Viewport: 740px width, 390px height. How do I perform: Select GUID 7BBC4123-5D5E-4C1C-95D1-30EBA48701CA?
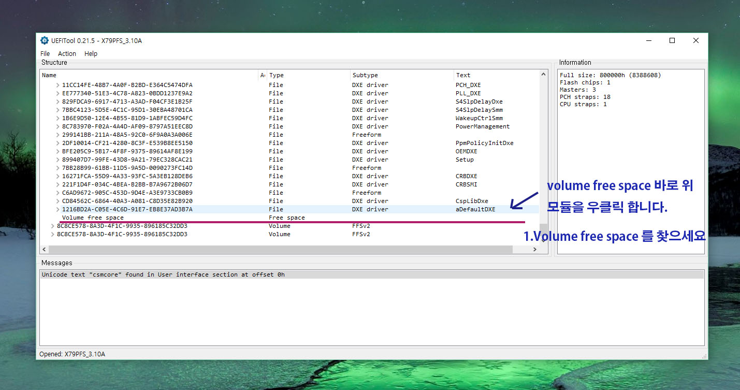(x=127, y=110)
